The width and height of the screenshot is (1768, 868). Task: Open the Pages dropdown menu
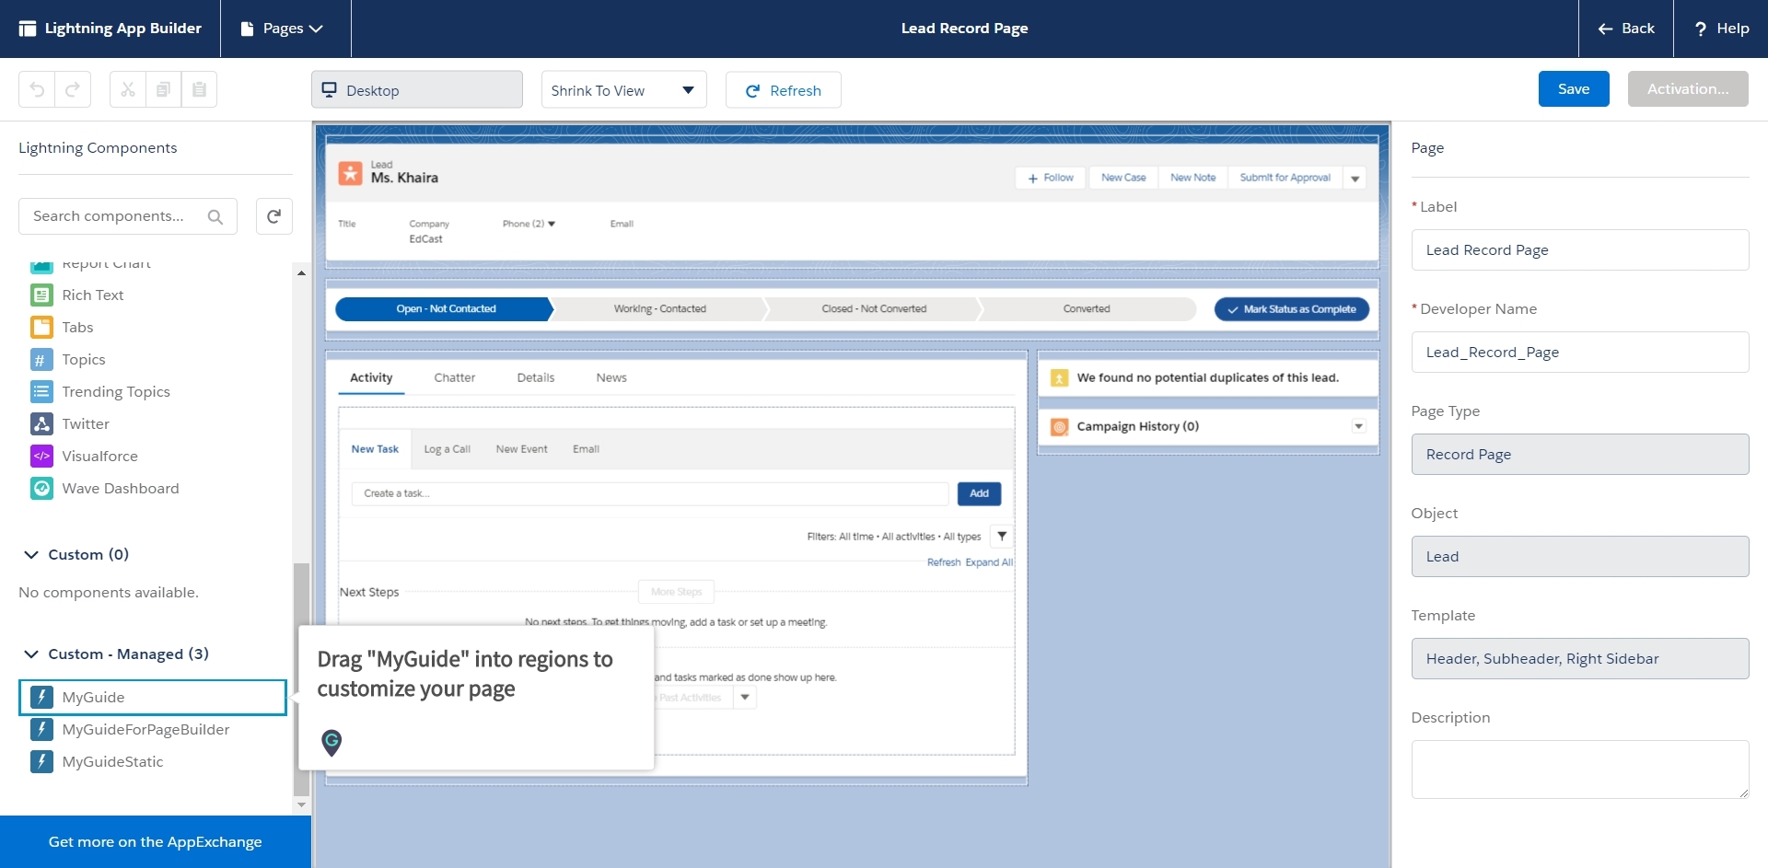tap(282, 29)
